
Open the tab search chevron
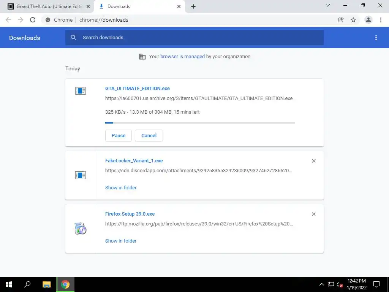coord(328,5)
